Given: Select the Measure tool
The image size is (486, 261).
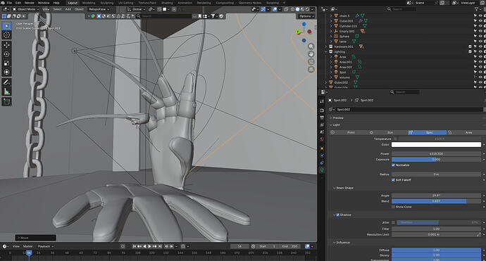Looking at the screenshot, I should pyautogui.click(x=6, y=91).
